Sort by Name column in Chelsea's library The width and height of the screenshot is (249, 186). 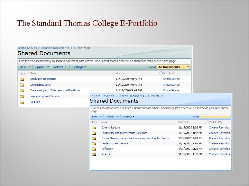pos(104,122)
